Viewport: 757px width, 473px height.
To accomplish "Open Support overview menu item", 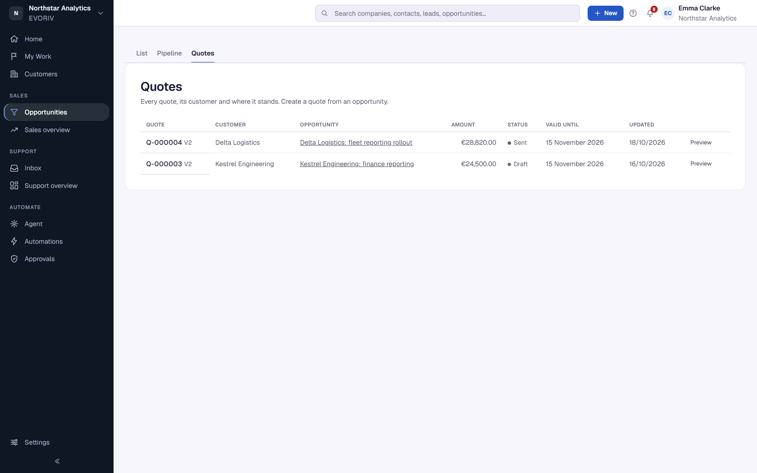I will 56,185.
